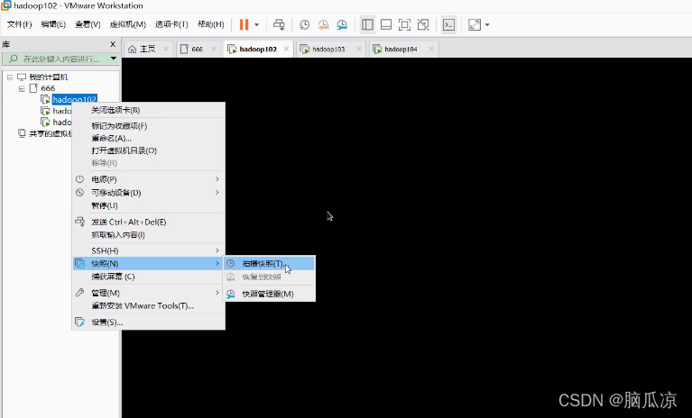Choose 打开虚拟机目录(O) from the context menu
The width and height of the screenshot is (692, 418).
coord(149,150)
